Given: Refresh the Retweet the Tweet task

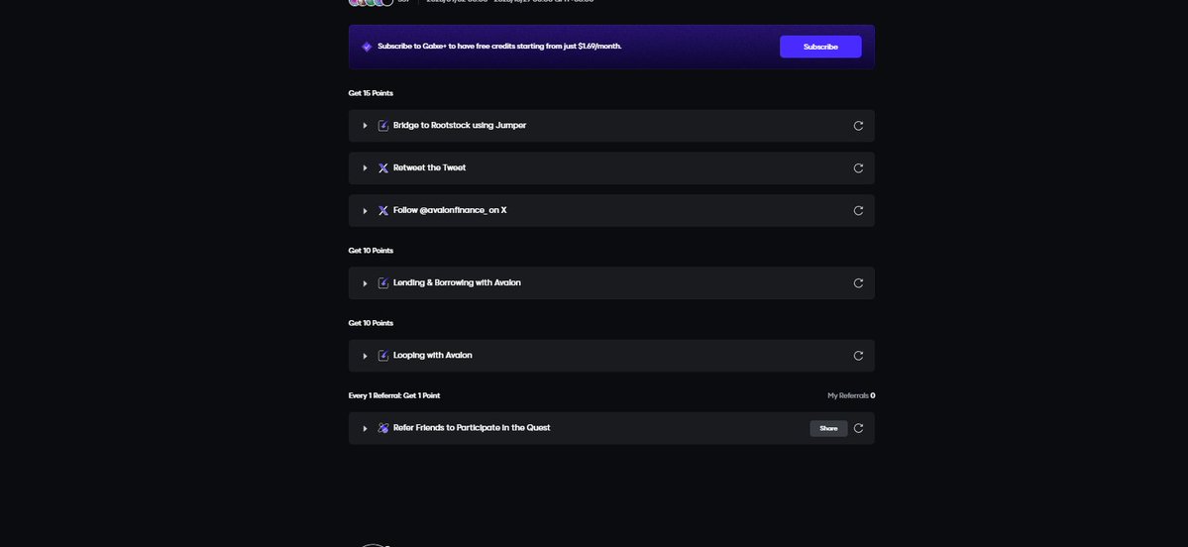Looking at the screenshot, I should click(858, 168).
